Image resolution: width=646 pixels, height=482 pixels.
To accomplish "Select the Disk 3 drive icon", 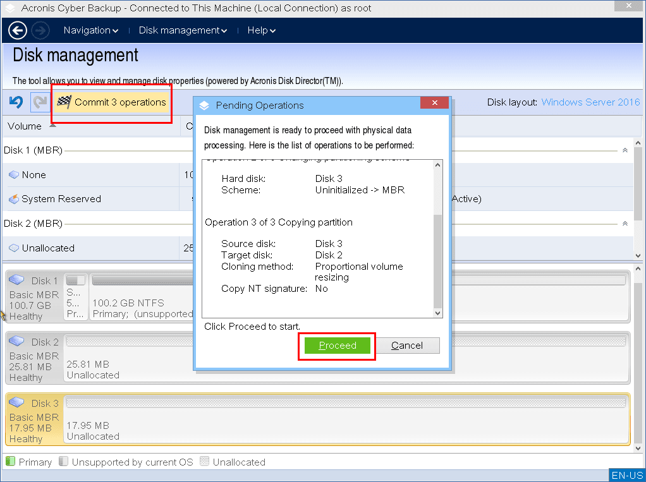I will pos(17,403).
